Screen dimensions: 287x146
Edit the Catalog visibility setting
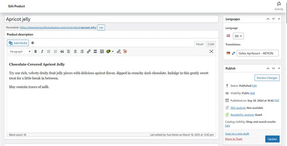pos(227,126)
